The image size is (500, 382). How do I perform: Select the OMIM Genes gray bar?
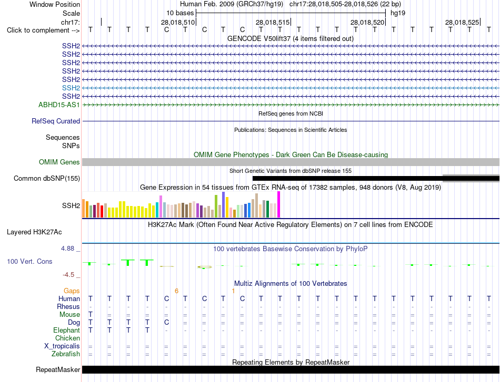291,162
